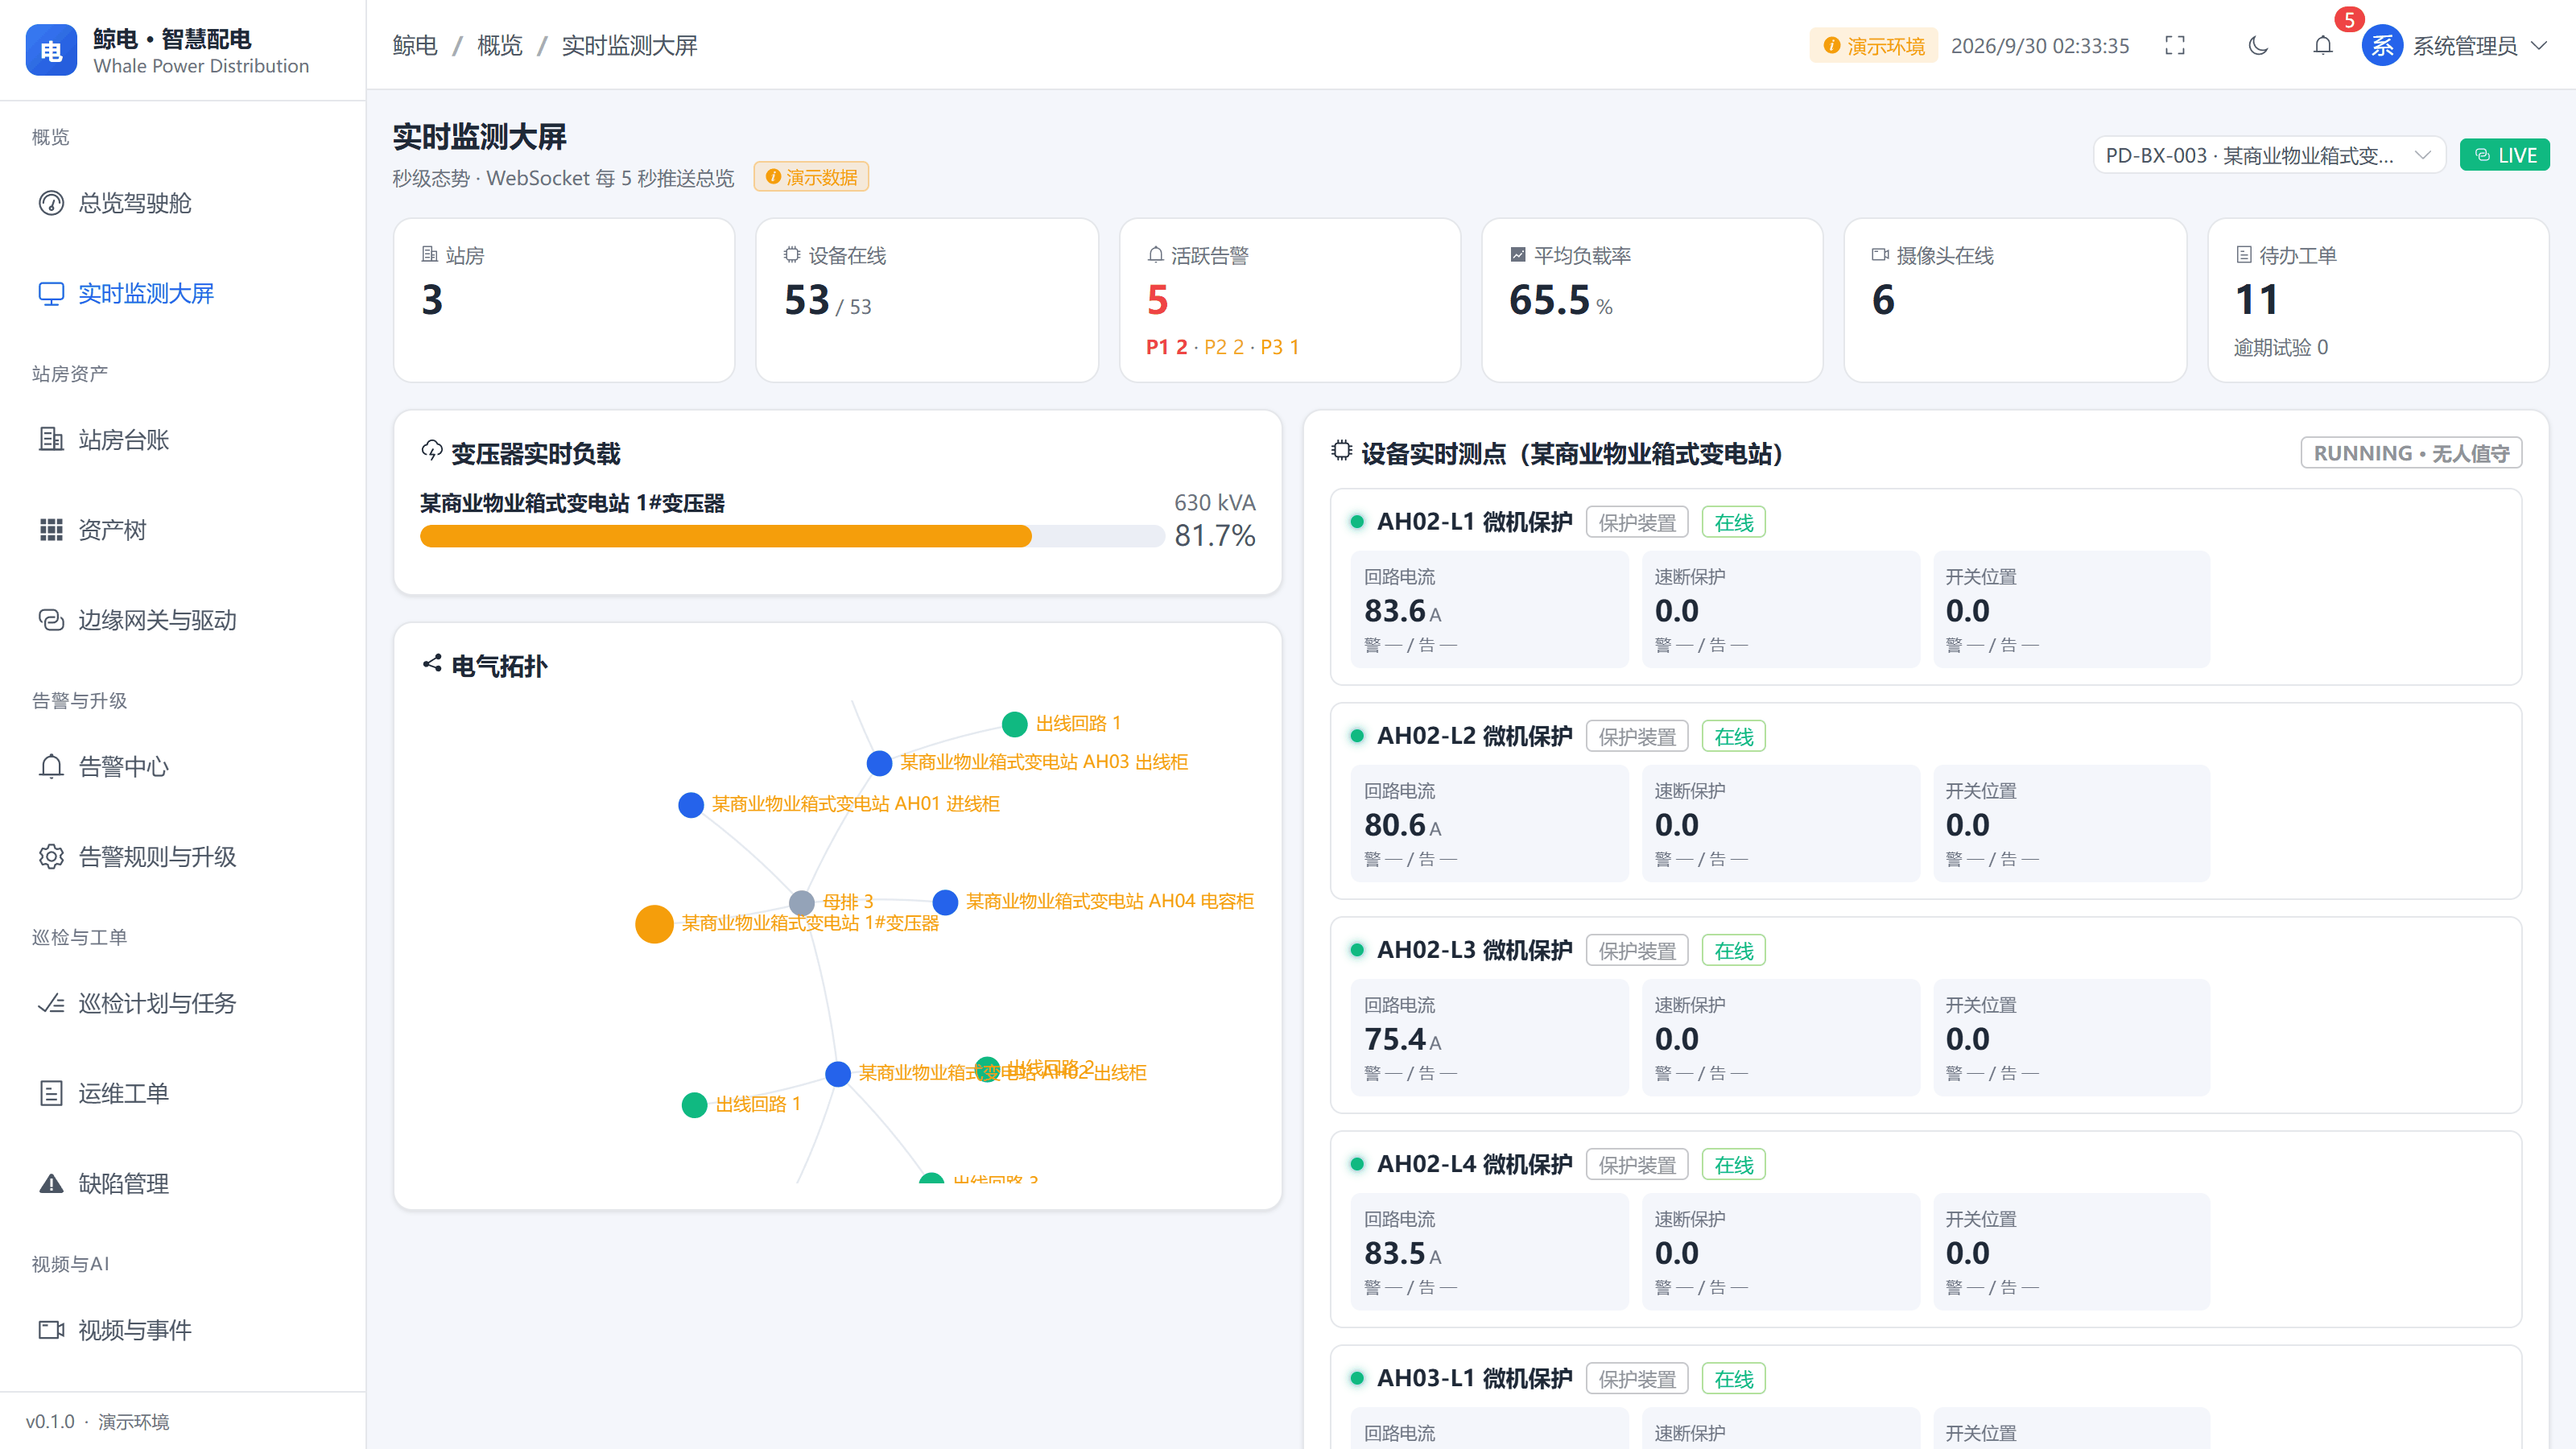Navigate to 运维工单 menu item
Viewport: 2576px width, 1449px height.
point(182,1093)
